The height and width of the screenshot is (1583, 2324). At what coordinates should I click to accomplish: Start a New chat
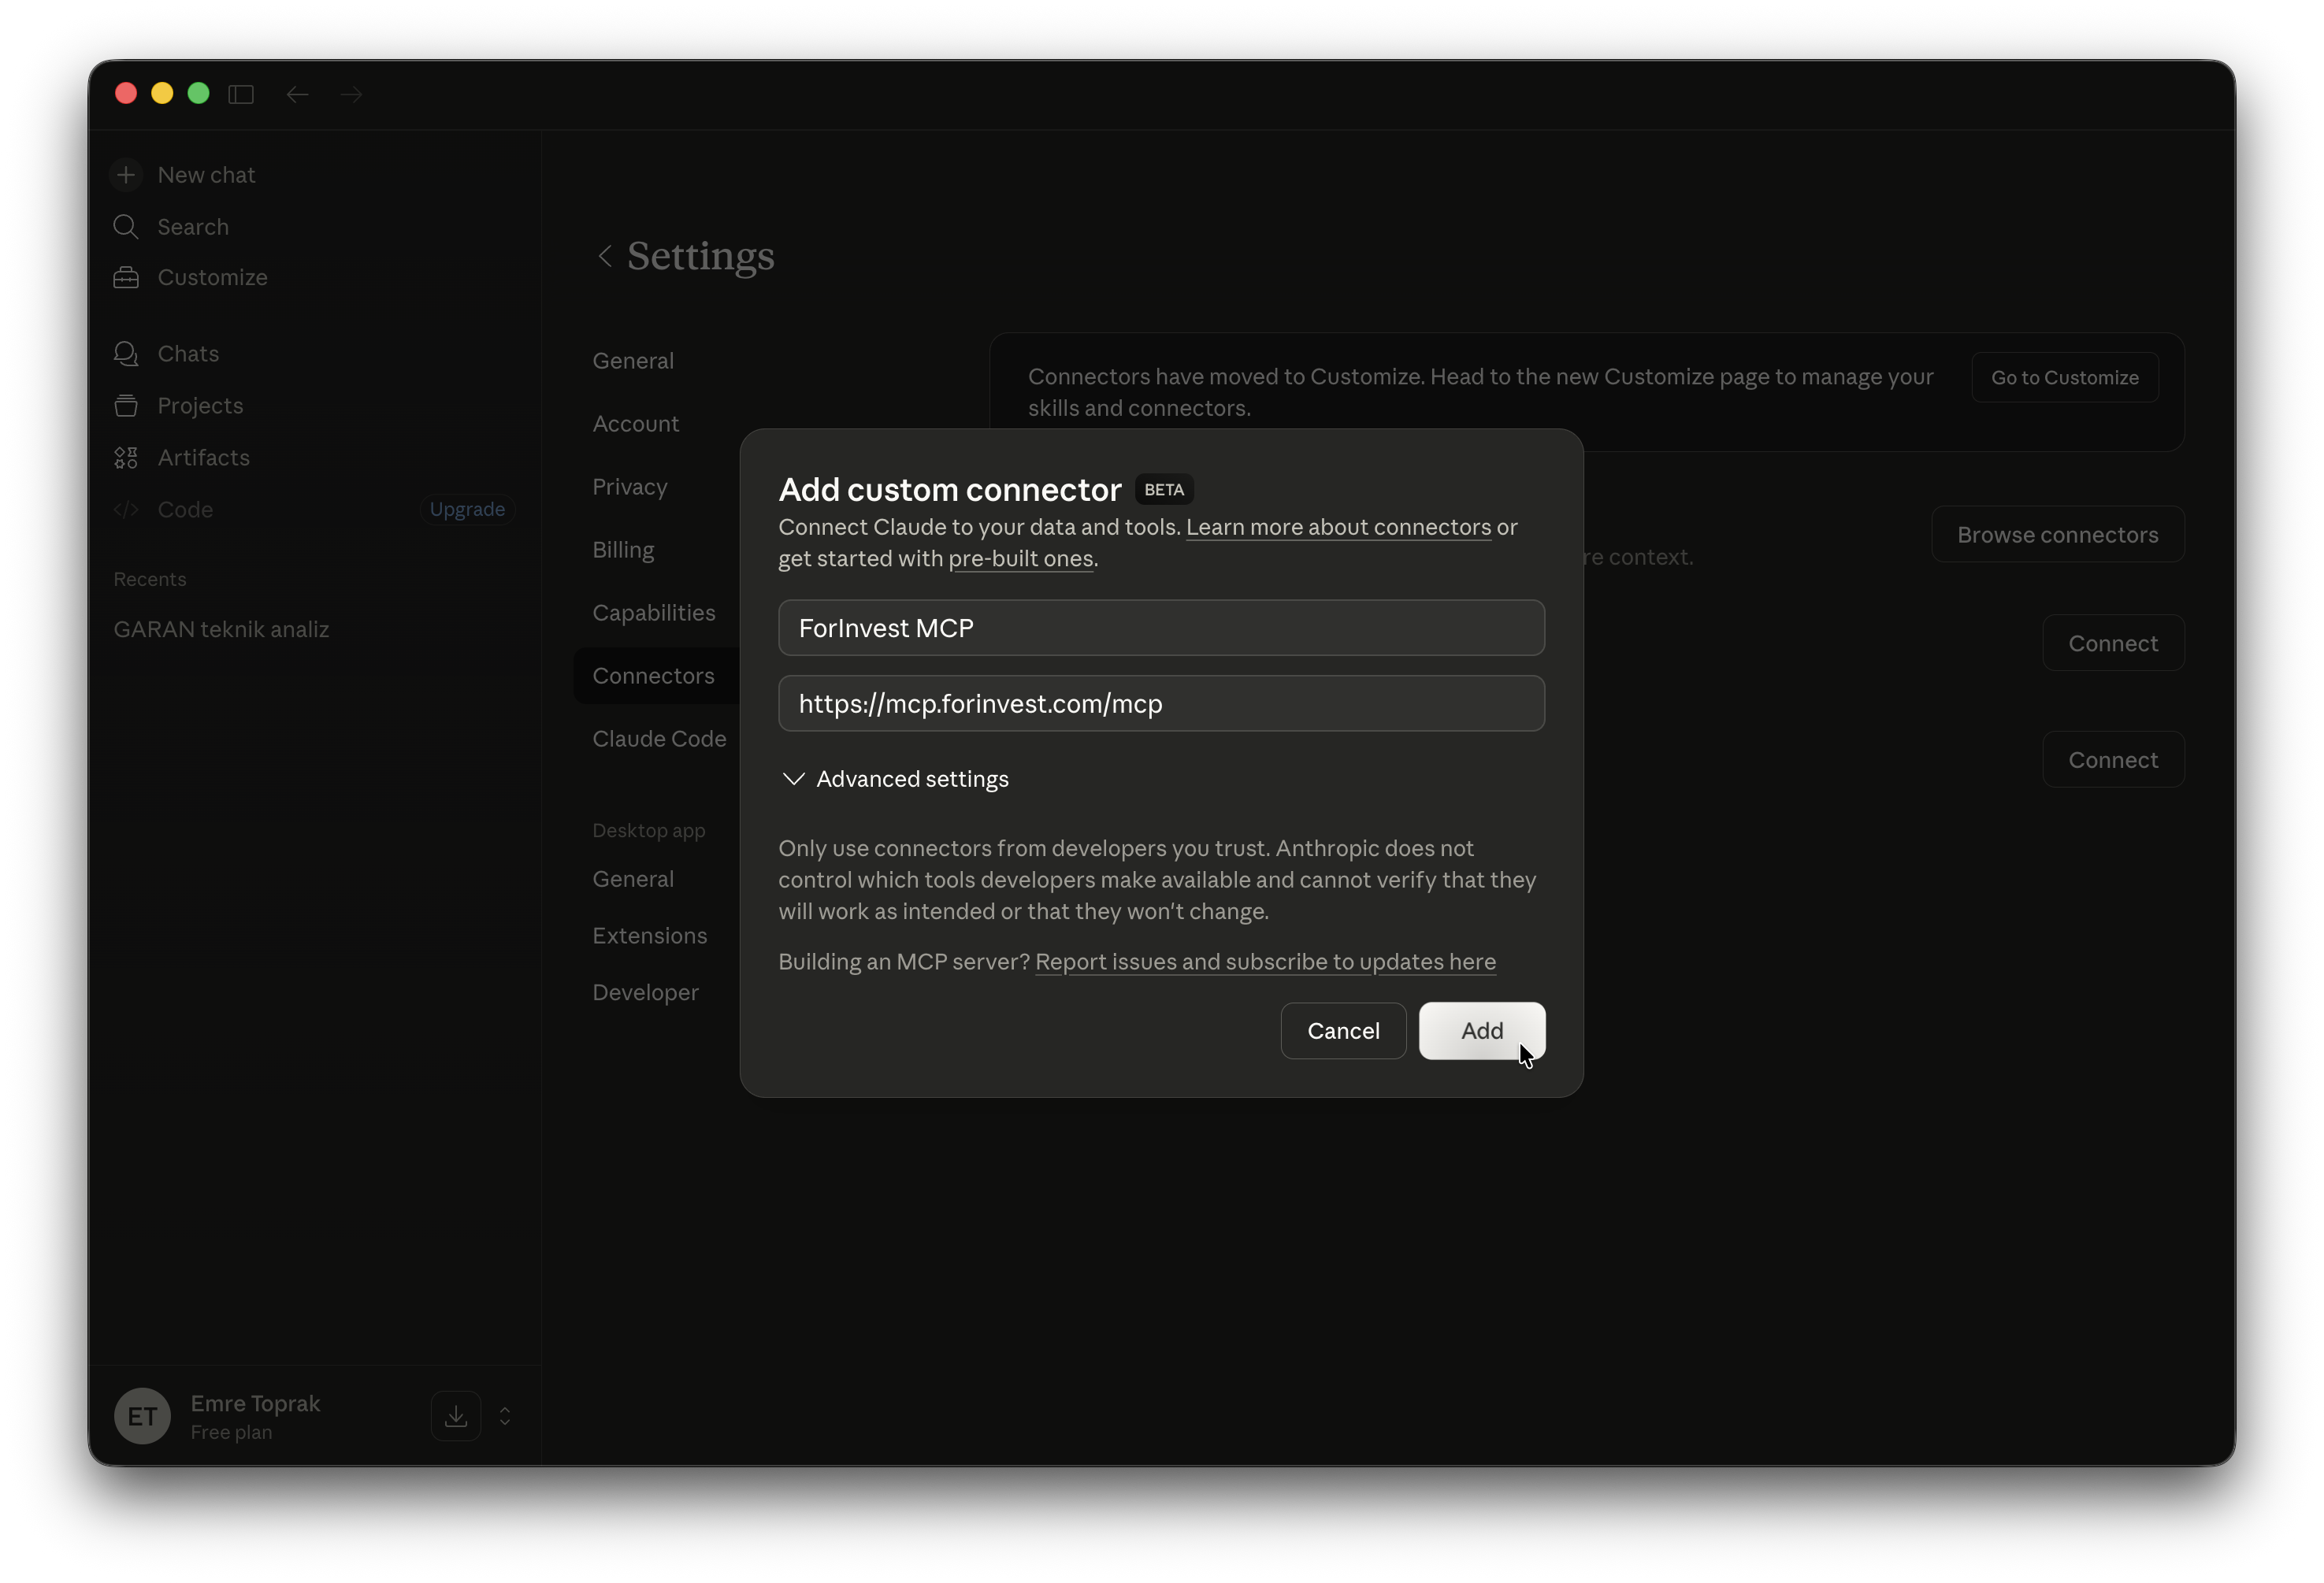tap(184, 175)
